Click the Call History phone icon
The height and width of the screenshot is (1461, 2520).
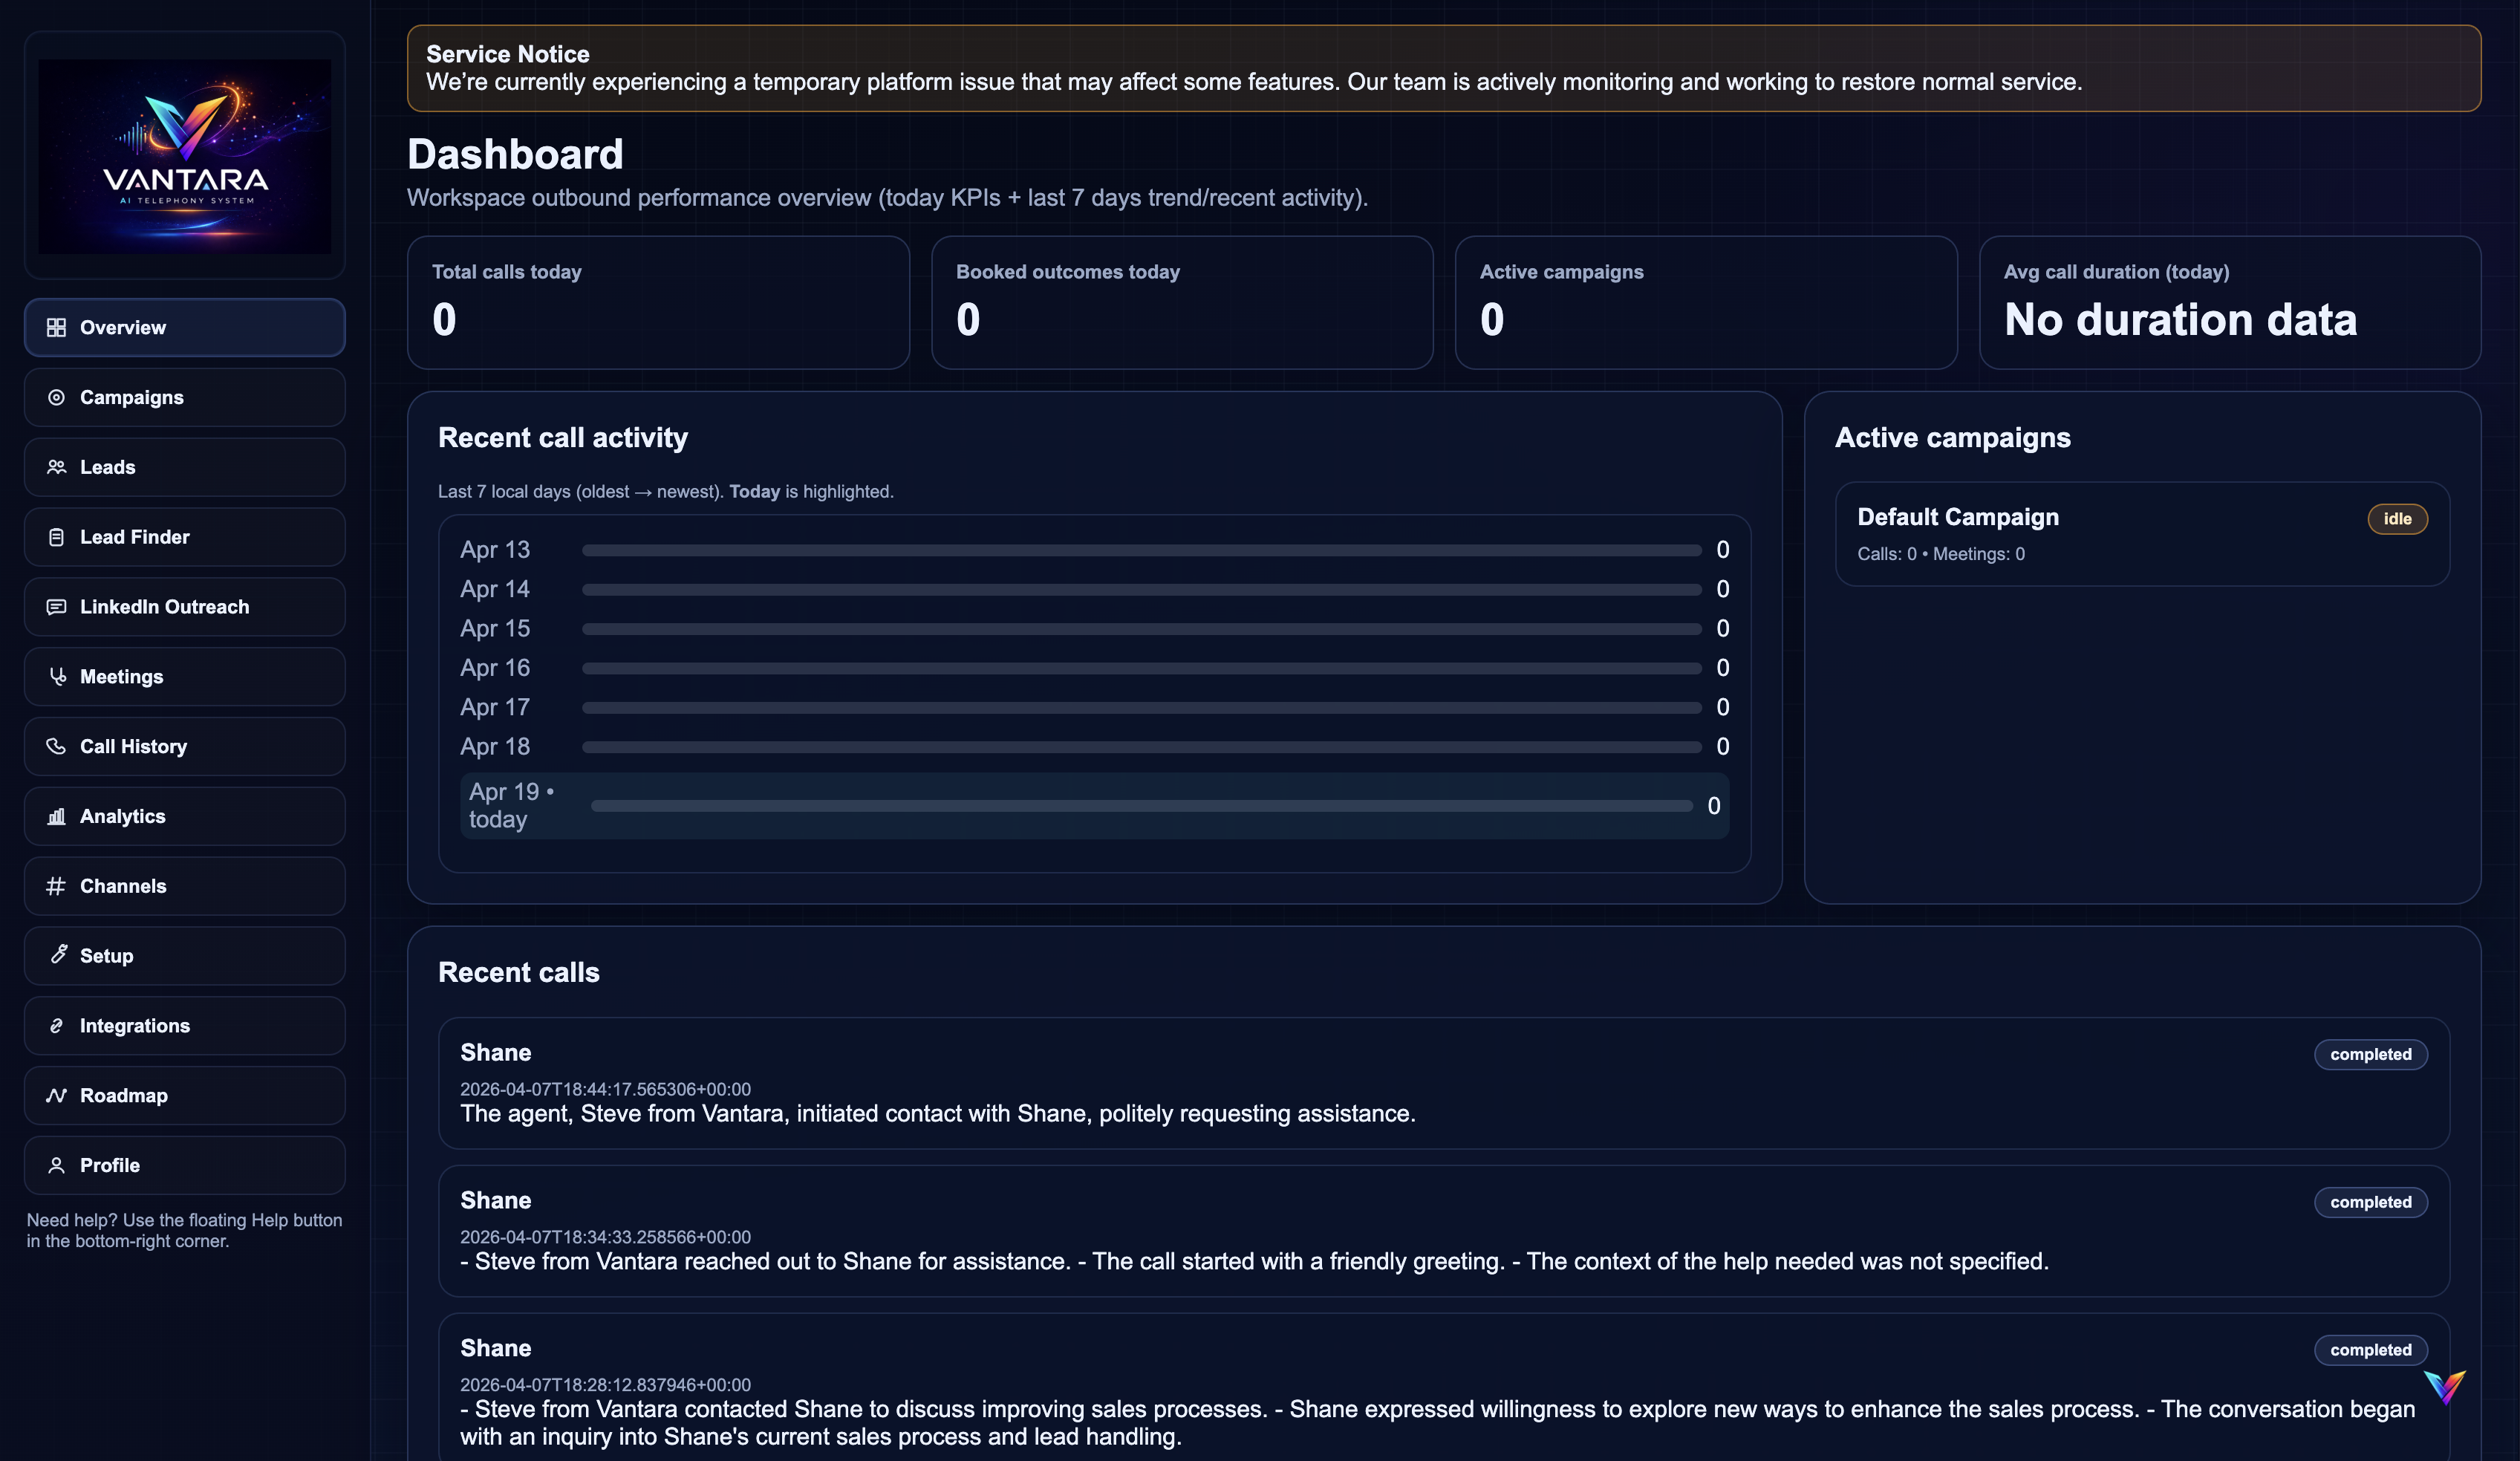click(x=56, y=747)
